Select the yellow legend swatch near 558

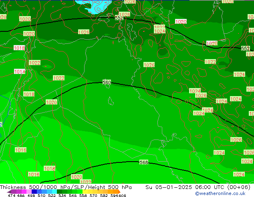(x=85, y=191)
